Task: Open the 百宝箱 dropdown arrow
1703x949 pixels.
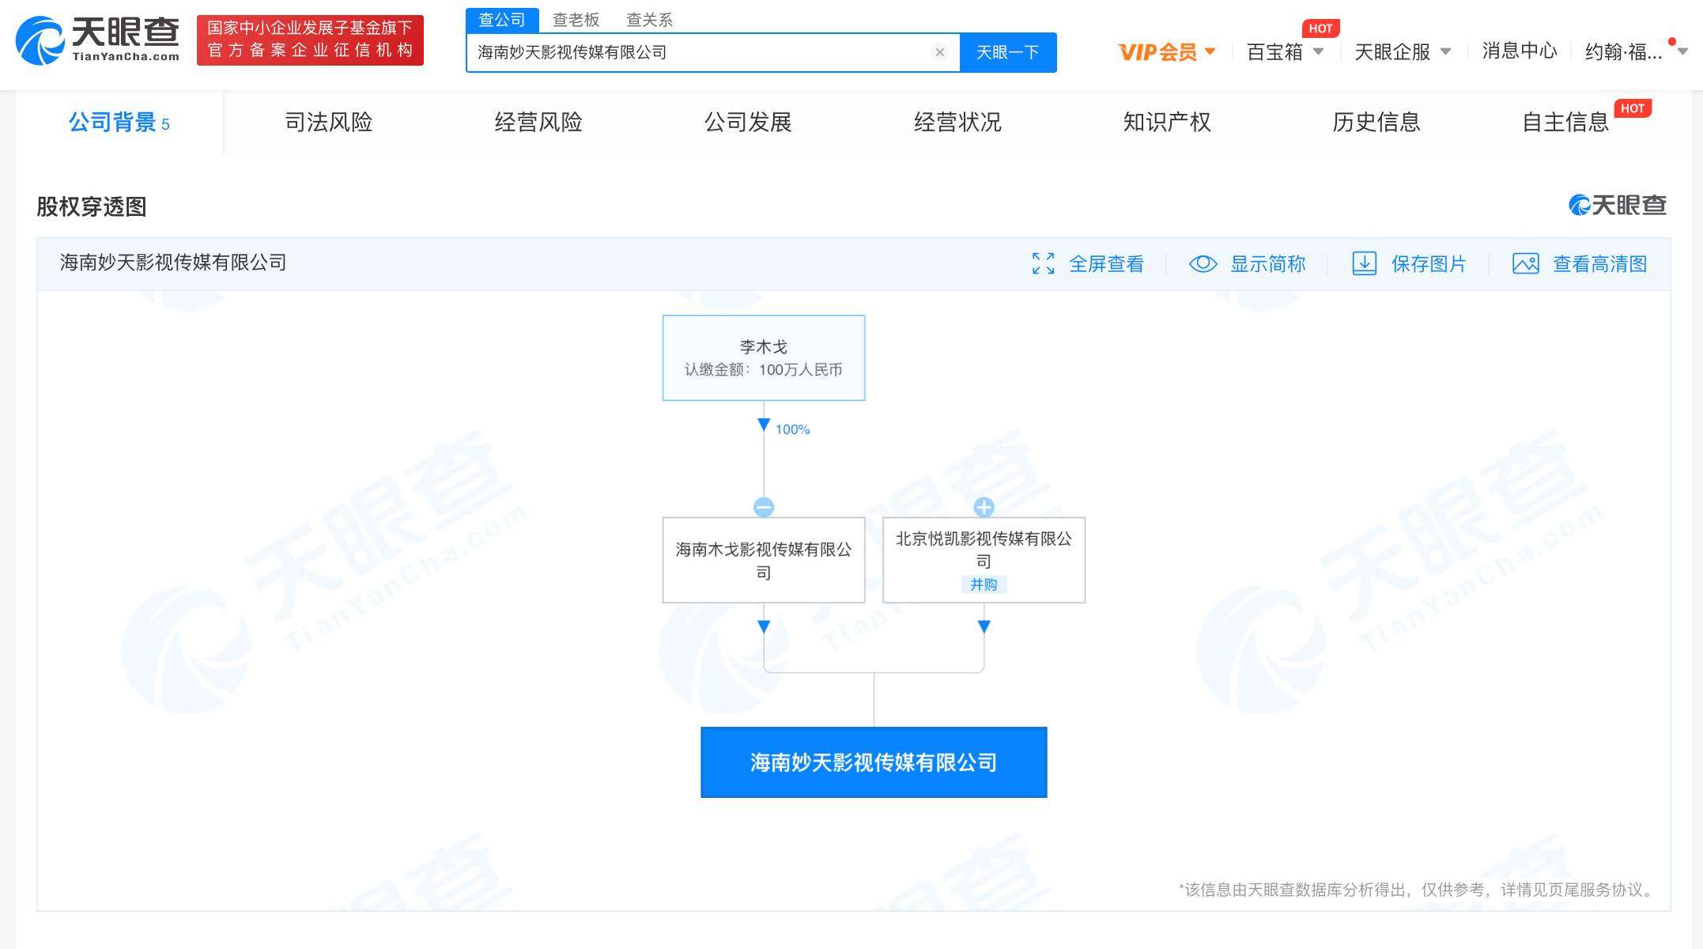Action: [1318, 52]
